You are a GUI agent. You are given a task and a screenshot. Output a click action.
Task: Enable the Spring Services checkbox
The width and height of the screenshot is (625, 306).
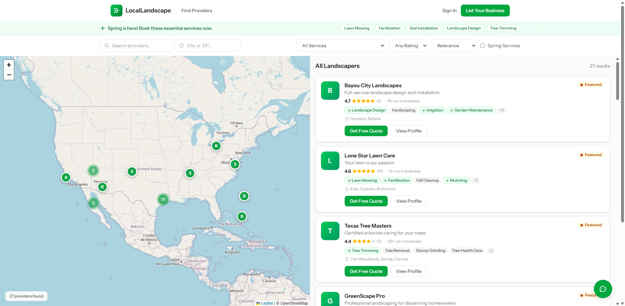[483, 46]
